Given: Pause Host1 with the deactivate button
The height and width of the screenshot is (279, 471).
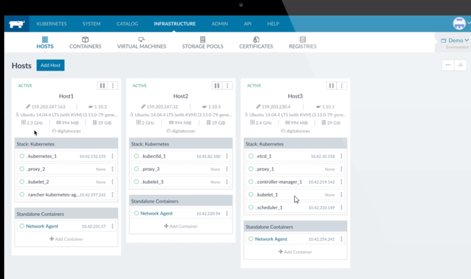Looking at the screenshot, I should (103, 86).
